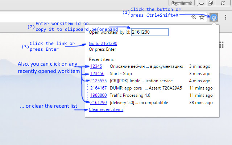Bookmark this page with the star icon
Image resolution: width=232 pixels, height=145 pixels.
pyautogui.click(x=202, y=17)
